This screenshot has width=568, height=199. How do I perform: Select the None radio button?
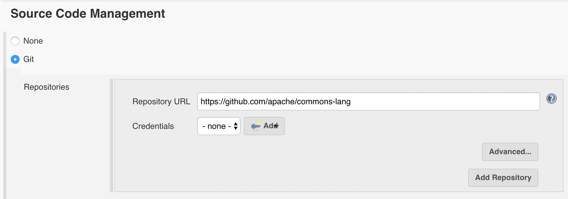point(15,41)
